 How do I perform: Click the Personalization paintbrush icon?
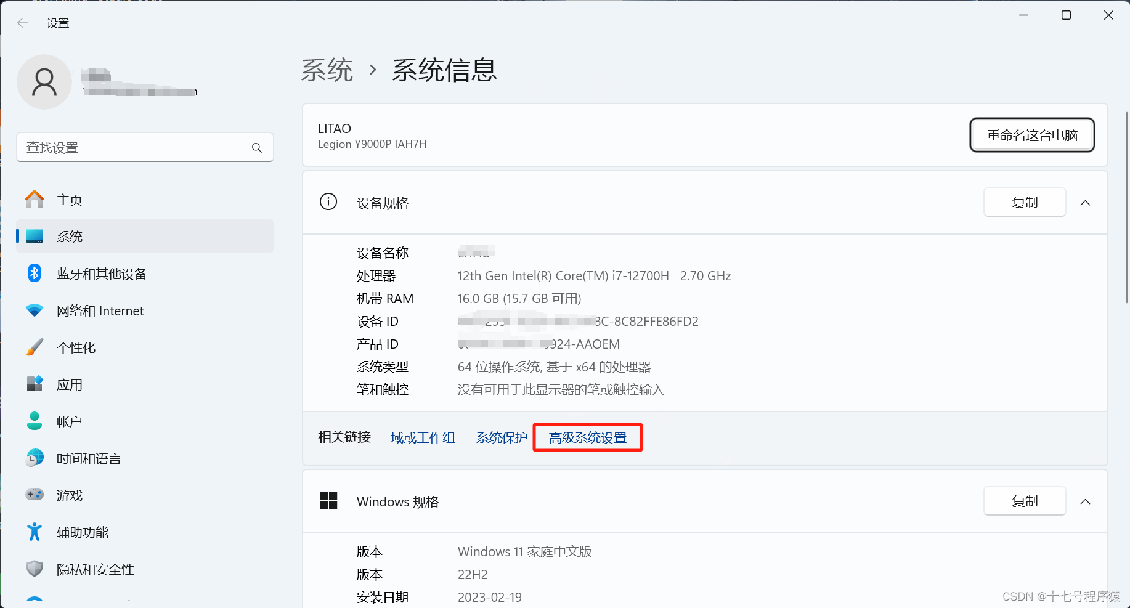click(x=35, y=347)
